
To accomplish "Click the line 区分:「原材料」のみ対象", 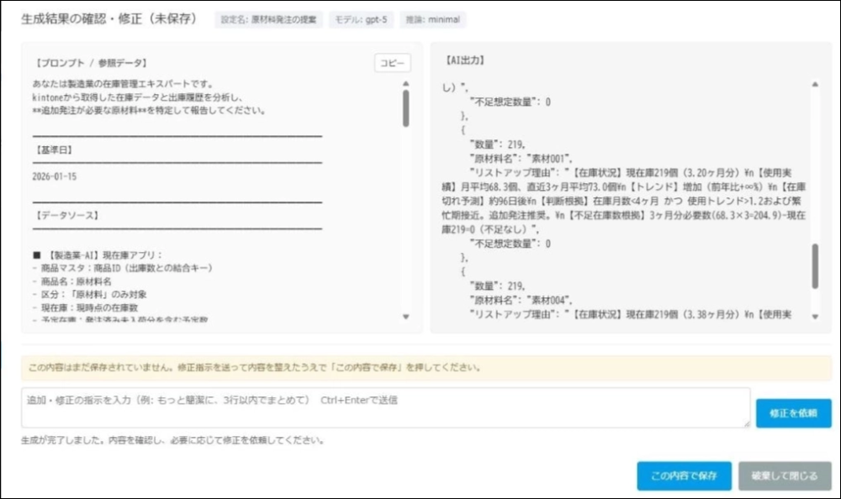I will 90,294.
